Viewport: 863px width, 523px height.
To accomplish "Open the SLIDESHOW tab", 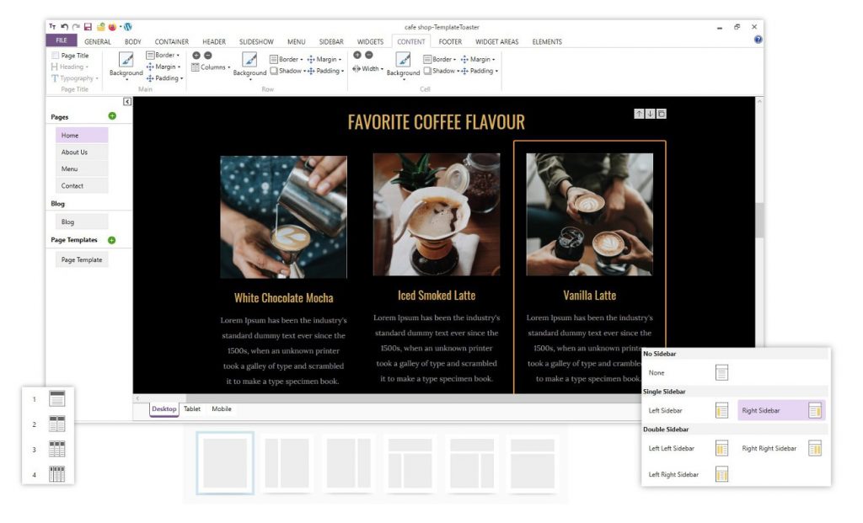I will pos(256,40).
